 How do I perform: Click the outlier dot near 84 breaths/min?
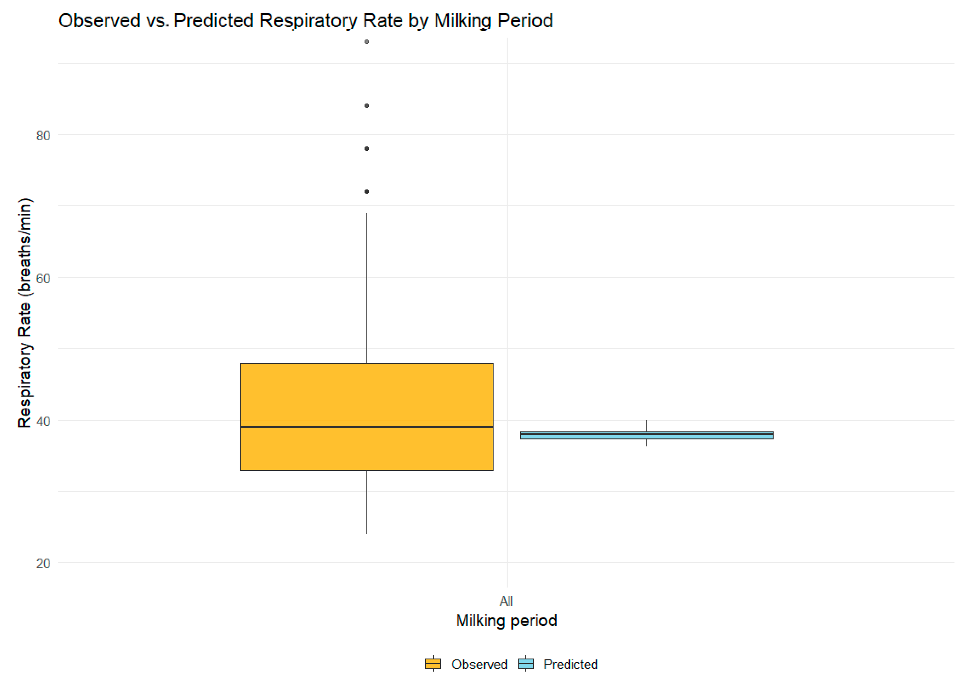[x=367, y=106]
